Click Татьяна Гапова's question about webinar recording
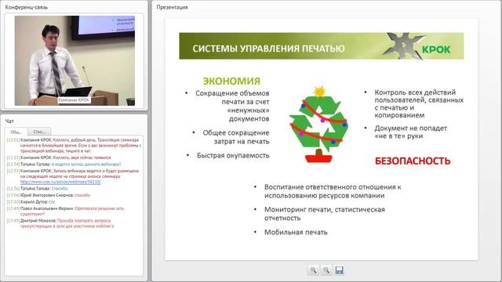 click(64, 164)
